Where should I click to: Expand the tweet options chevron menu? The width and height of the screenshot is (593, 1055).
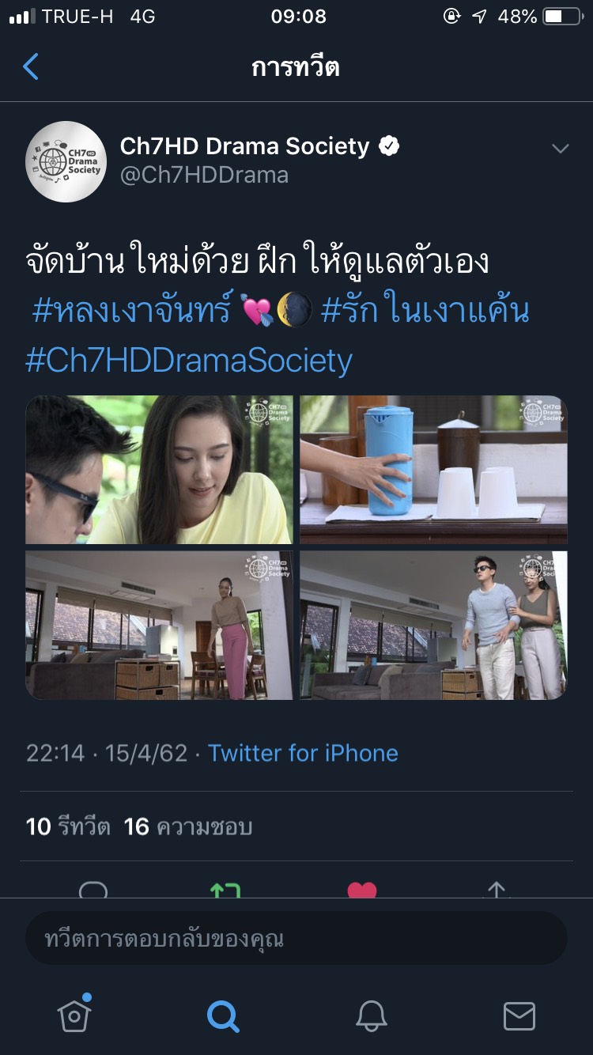pyautogui.click(x=560, y=149)
